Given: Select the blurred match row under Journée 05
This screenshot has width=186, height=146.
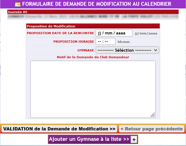Looking at the screenshot, I should pos(93,17).
